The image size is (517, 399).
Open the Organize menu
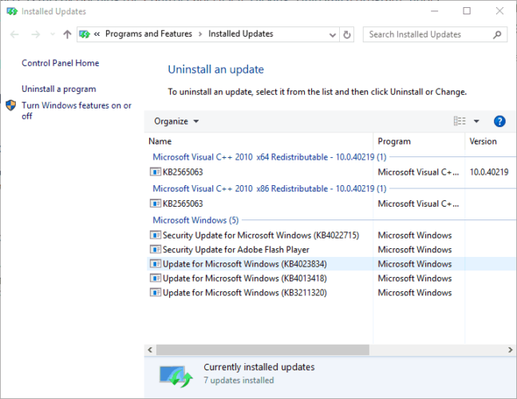[x=176, y=121]
